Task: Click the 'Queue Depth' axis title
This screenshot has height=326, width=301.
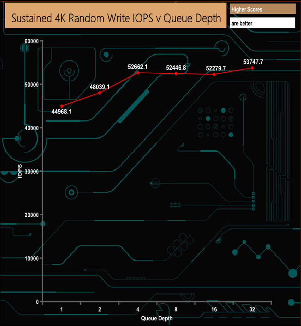Action: [157, 318]
